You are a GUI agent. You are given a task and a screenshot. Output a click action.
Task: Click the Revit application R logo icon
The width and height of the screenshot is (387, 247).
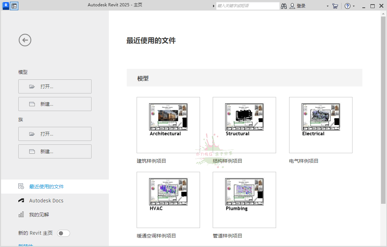click(x=5, y=6)
